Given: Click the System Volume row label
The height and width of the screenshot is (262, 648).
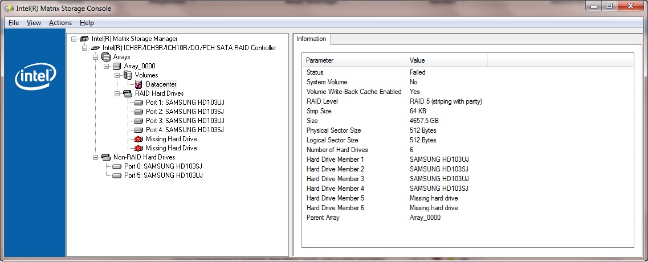Looking at the screenshot, I should (x=327, y=82).
